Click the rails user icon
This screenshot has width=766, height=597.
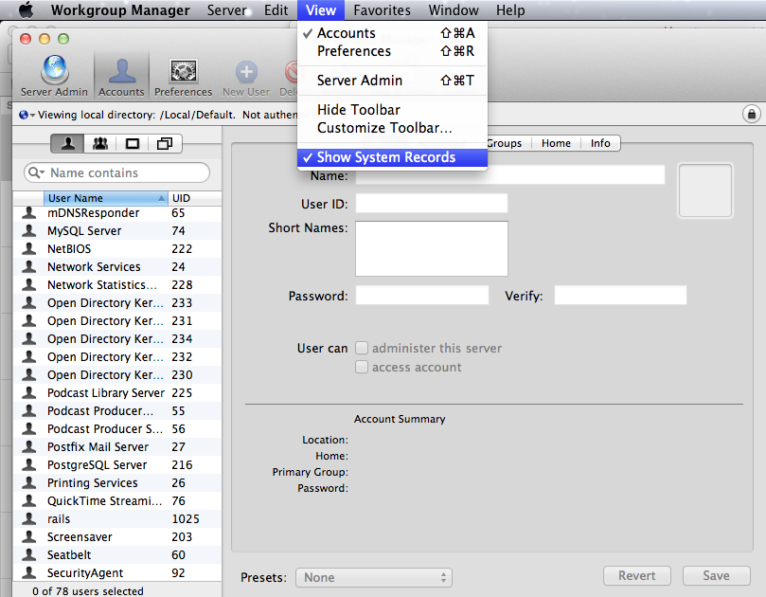click(29, 518)
